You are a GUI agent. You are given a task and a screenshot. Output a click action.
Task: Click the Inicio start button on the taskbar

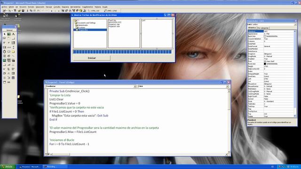8,167
